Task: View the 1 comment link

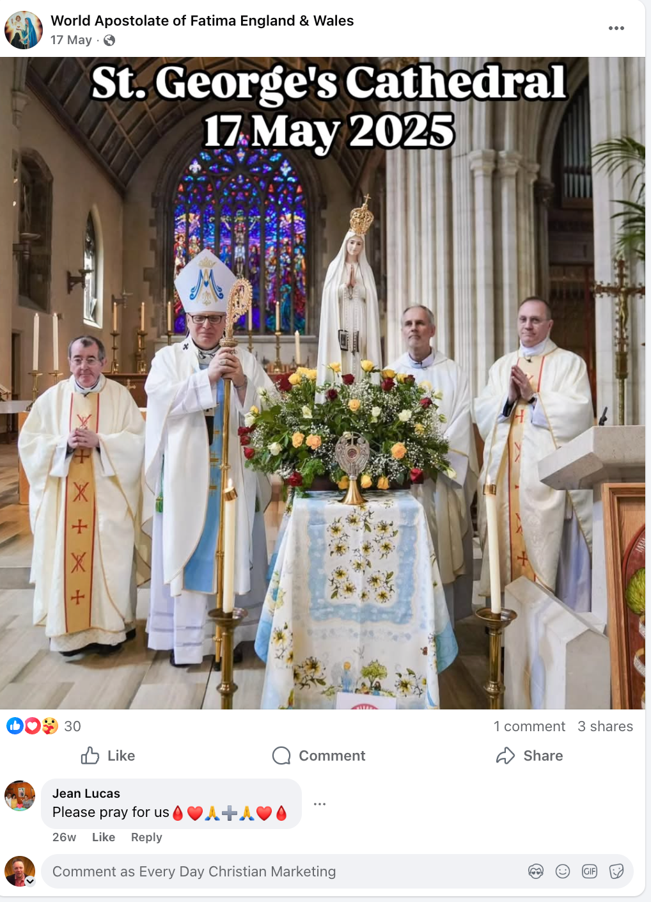Action: tap(529, 726)
